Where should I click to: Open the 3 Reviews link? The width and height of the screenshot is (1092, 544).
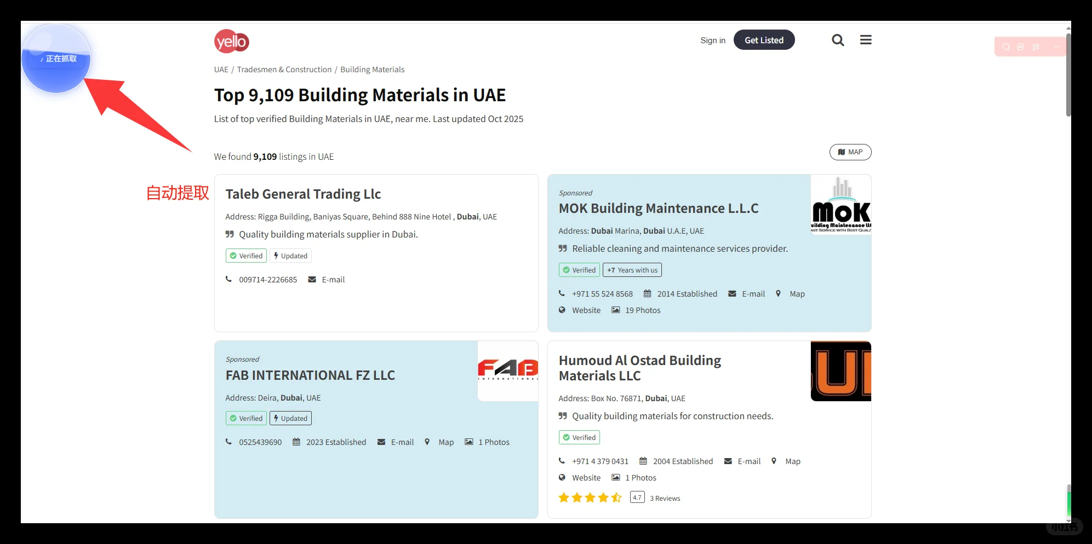coord(665,498)
